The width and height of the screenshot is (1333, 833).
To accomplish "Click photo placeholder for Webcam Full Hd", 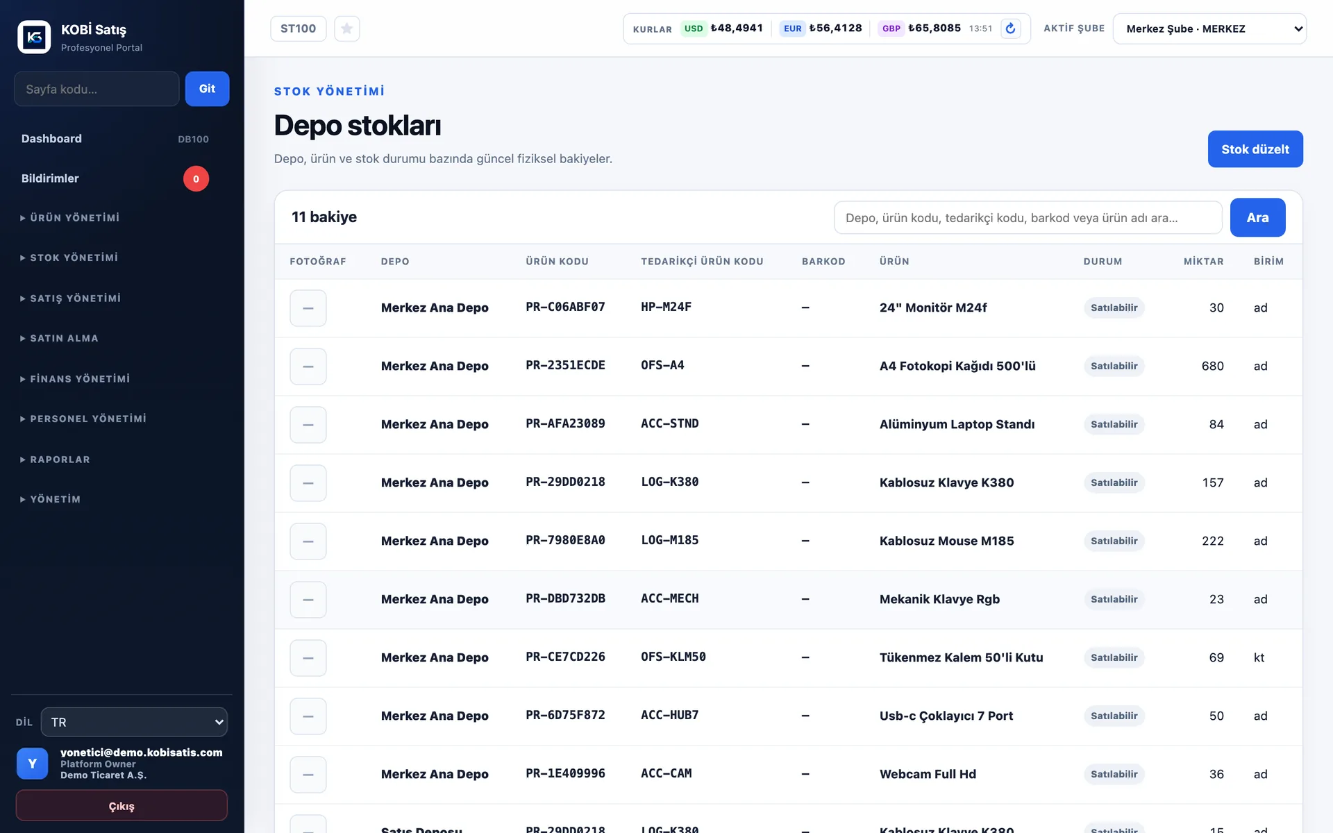I will [308, 774].
